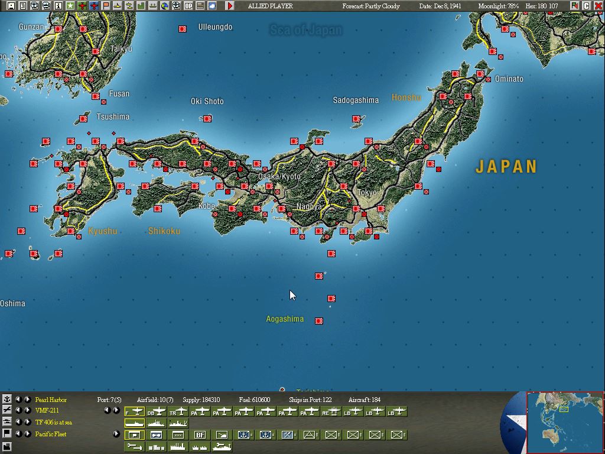Click 'Date: Dec 8, 1941' in top bar
Viewport: 605px width, 454px height.
pos(440,6)
